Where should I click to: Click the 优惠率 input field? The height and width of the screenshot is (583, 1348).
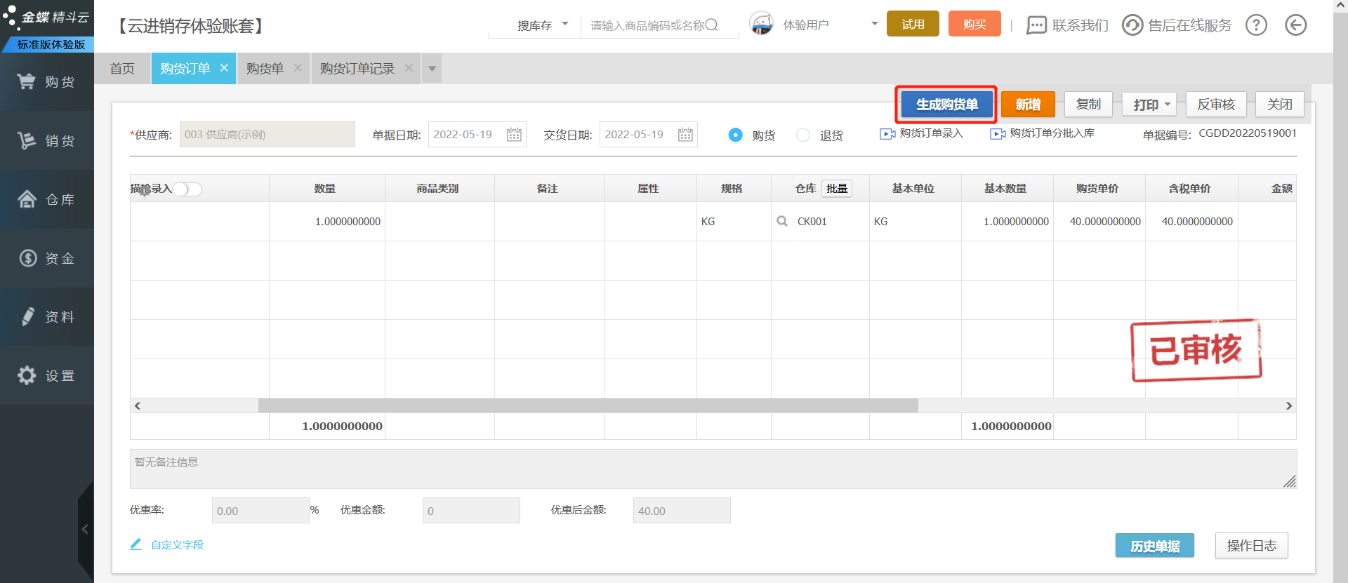coord(260,511)
